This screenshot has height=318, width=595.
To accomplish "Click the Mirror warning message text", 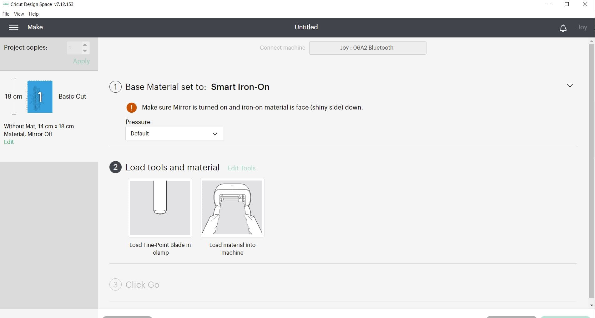I will (x=252, y=107).
